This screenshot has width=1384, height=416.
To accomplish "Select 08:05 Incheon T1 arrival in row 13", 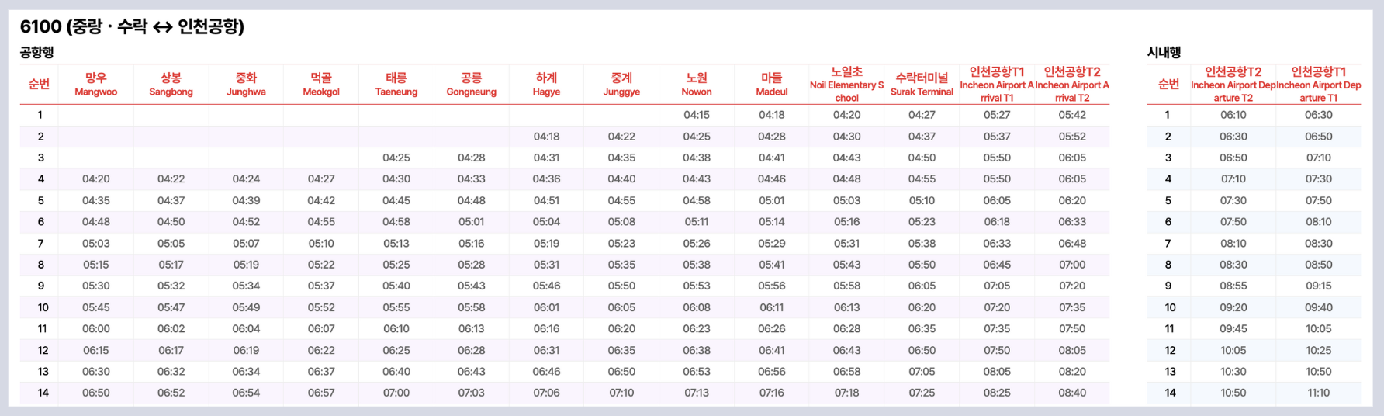I will (x=997, y=372).
